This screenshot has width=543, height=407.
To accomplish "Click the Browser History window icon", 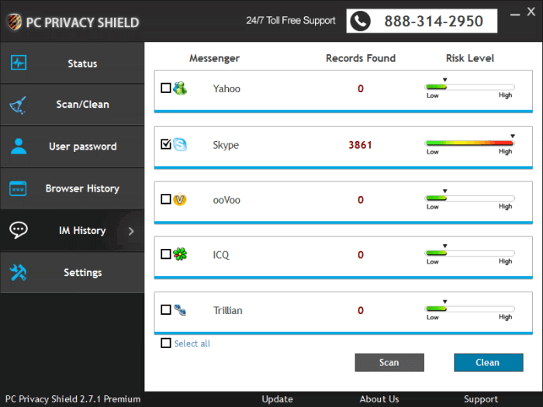I will (18, 188).
